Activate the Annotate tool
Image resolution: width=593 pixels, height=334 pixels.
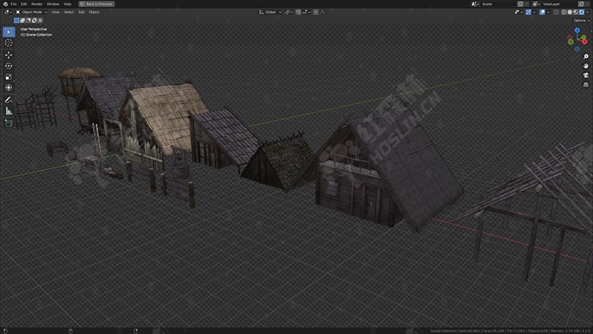[9, 100]
